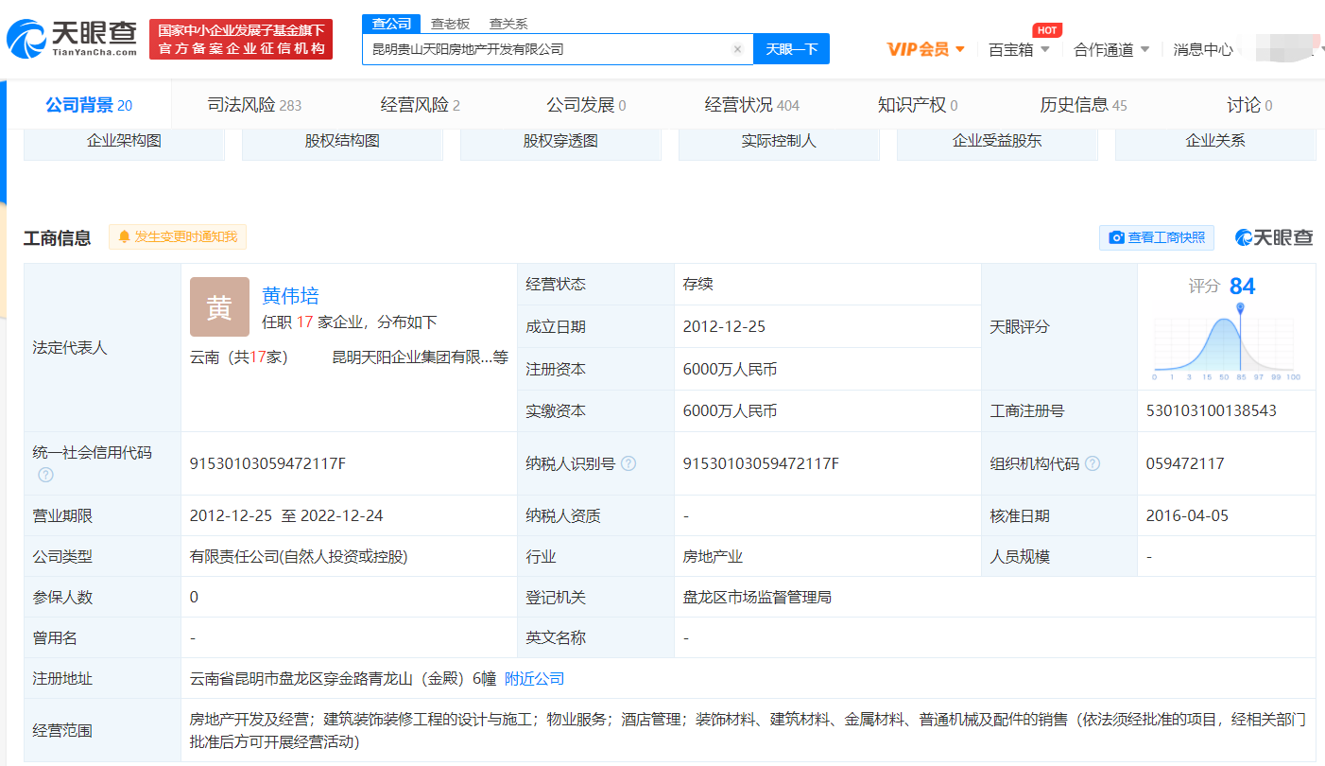
Task: Clear the search box with the X icon
Action: tap(737, 49)
